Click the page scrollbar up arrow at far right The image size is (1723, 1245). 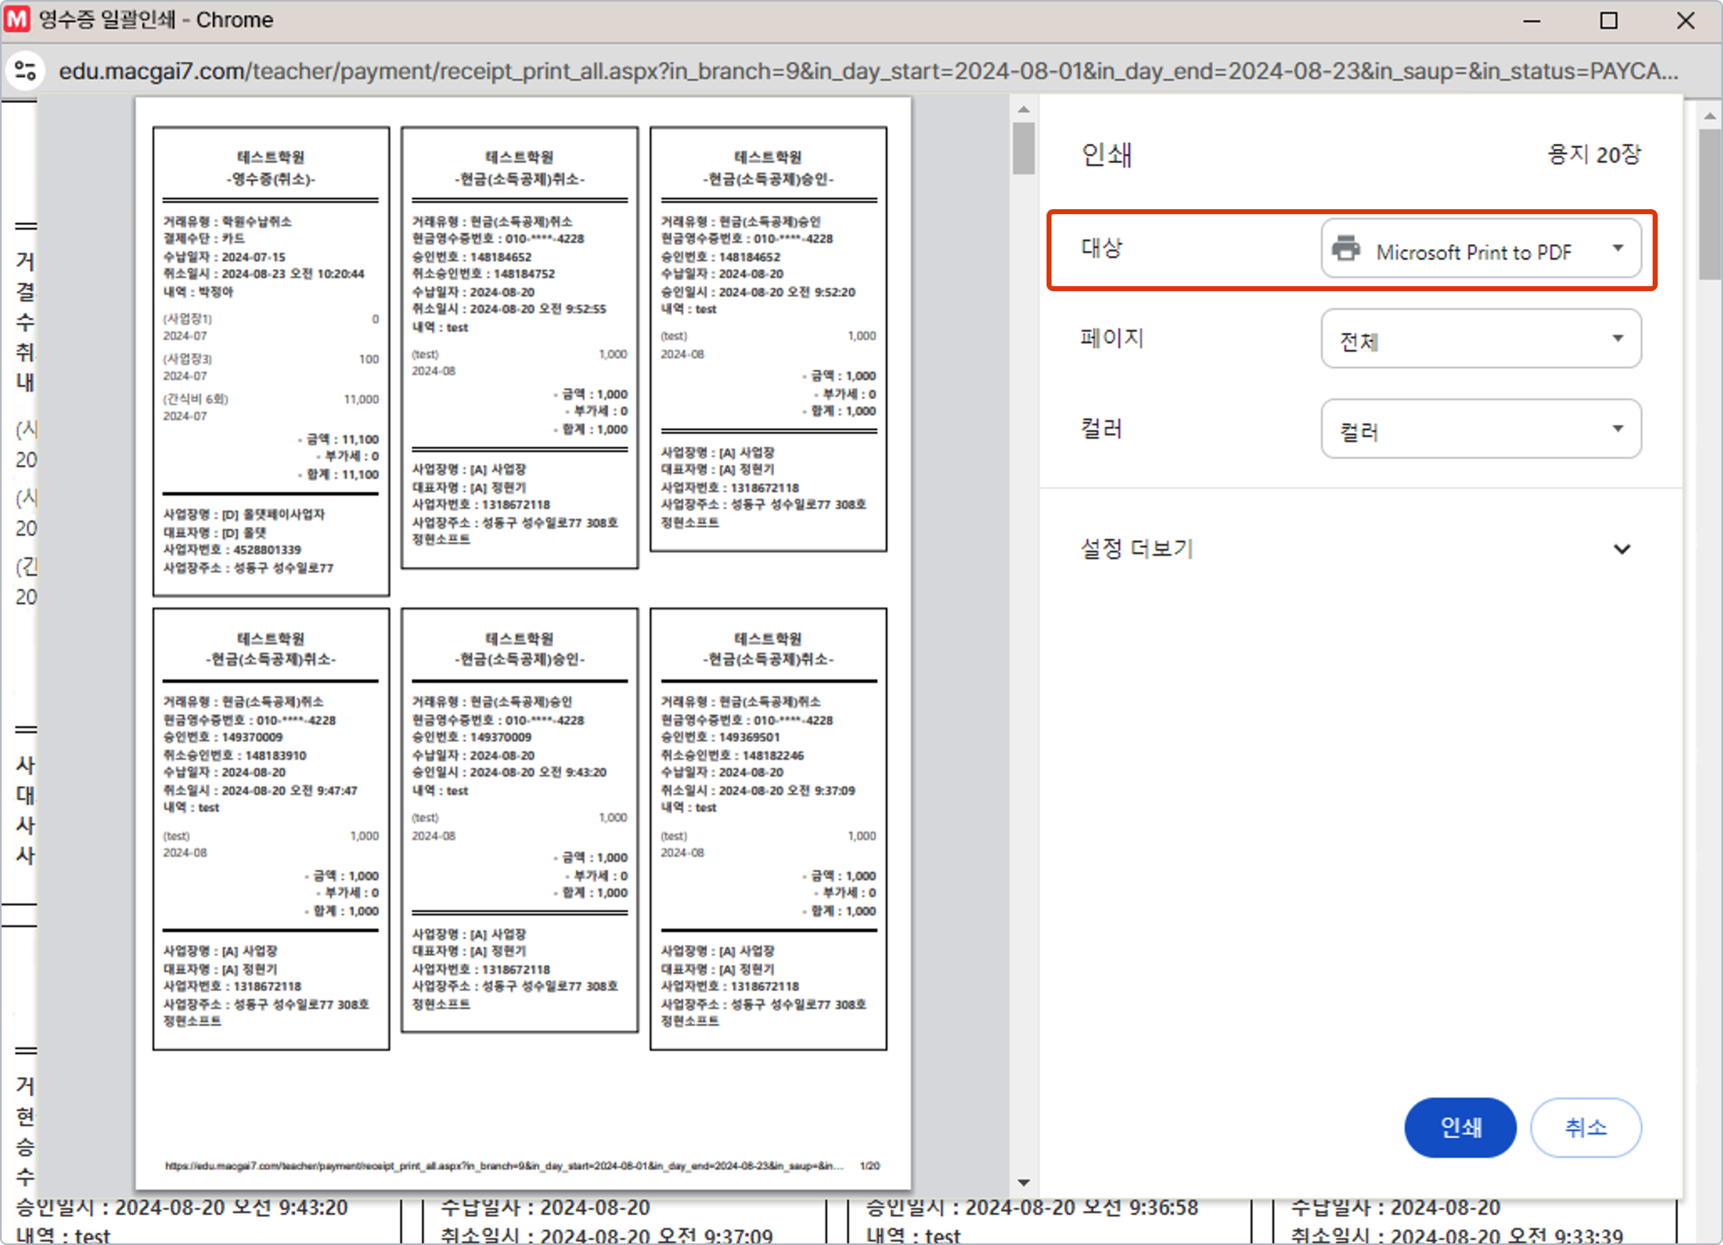1709,116
